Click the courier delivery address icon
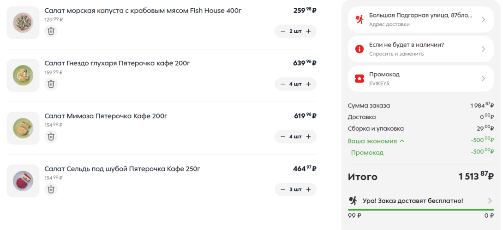The image size is (503, 230). click(x=359, y=19)
